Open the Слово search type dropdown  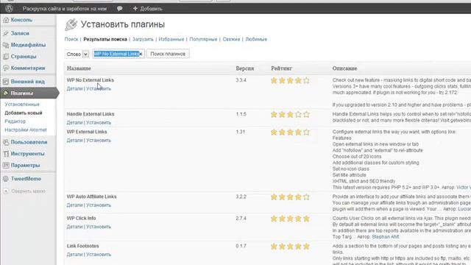[x=77, y=54]
